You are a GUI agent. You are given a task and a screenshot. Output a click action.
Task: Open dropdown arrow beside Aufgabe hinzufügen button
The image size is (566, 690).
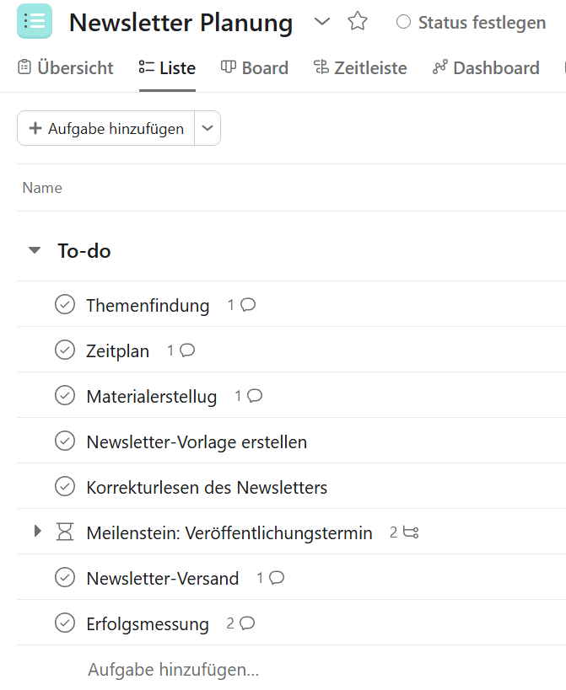coord(208,128)
